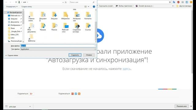This screenshot has height=110, width=196.
Task: Open the Загрузки folder in file list
Action: [x=54, y=16]
